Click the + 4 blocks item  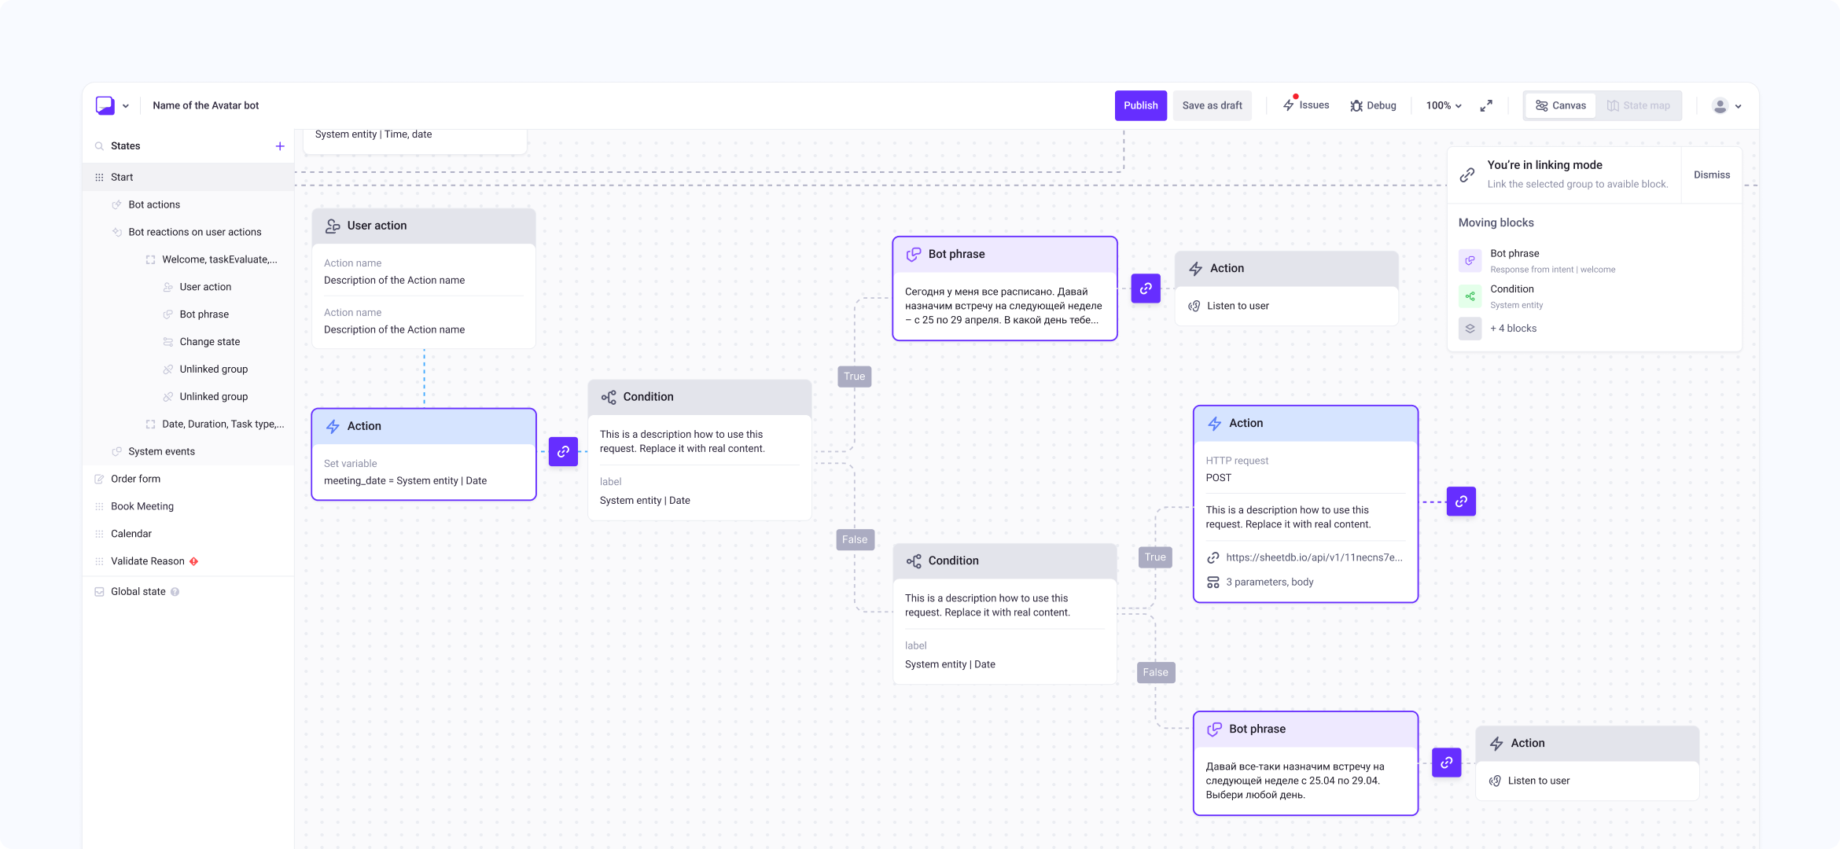pos(1513,329)
